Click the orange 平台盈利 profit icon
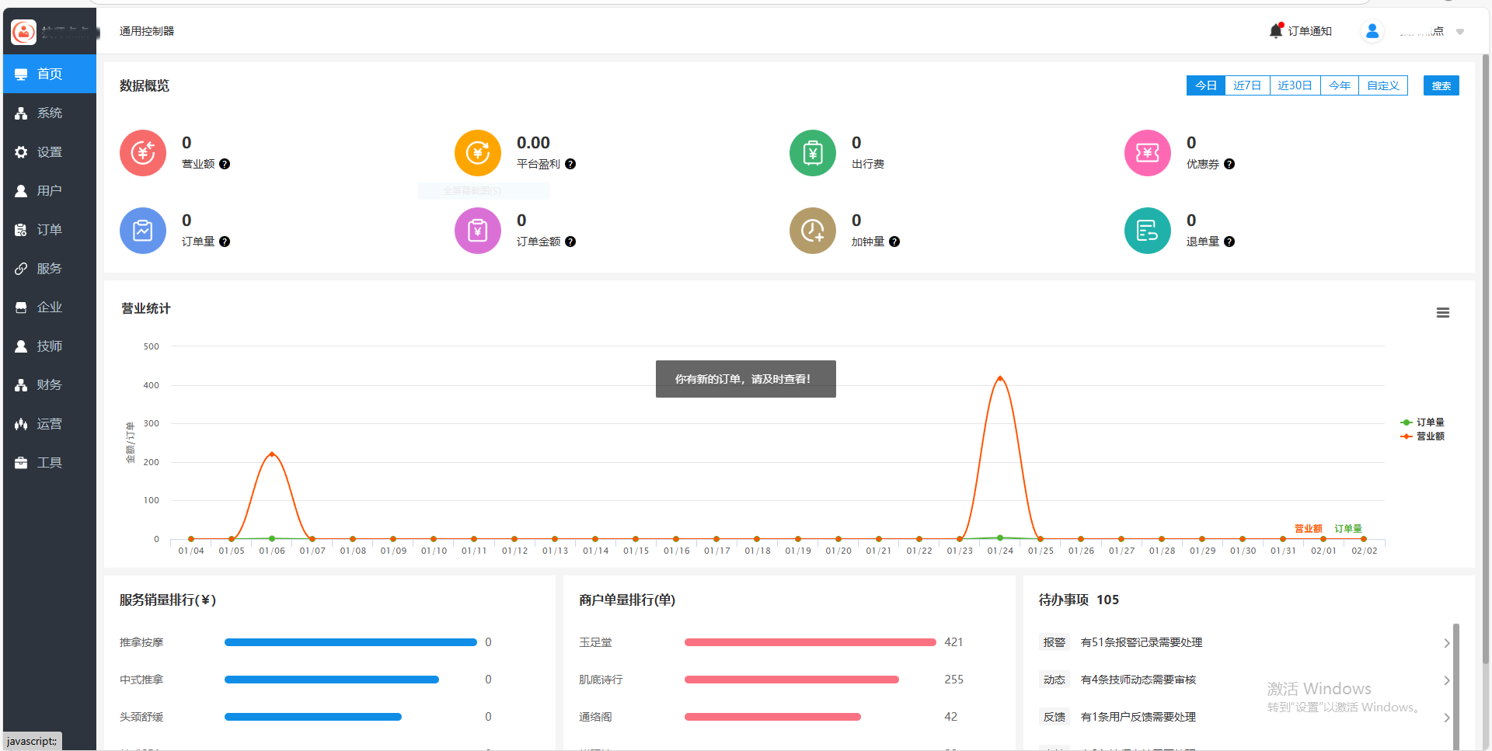The image size is (1492, 751). [477, 153]
